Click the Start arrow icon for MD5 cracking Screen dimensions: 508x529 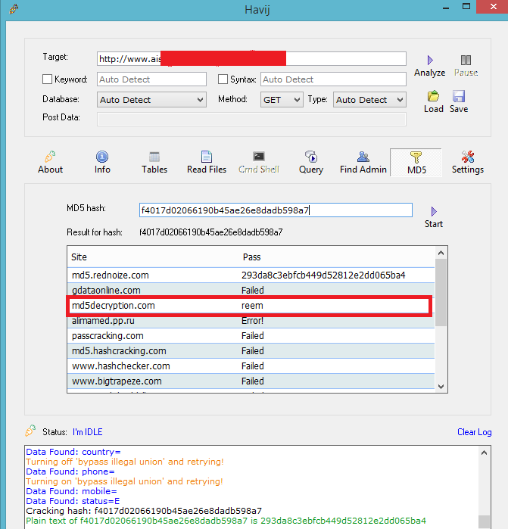pos(434,212)
